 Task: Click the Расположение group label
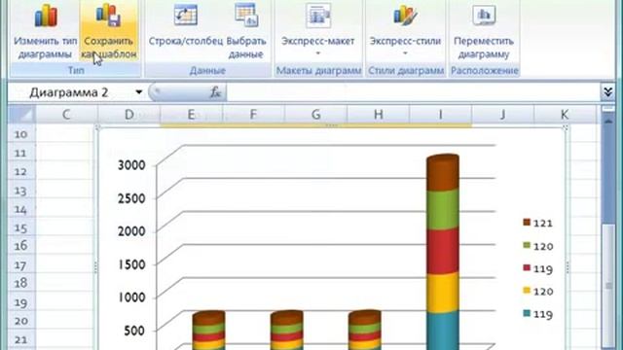click(x=485, y=71)
